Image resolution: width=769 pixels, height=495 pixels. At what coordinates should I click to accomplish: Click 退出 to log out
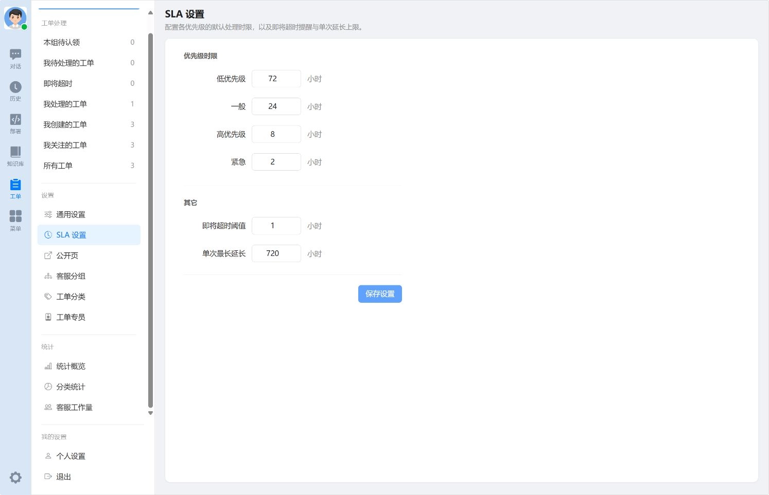89,476
